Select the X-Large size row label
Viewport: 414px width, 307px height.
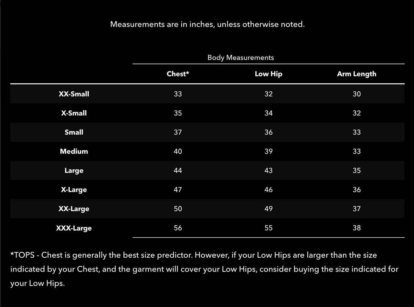74,190
